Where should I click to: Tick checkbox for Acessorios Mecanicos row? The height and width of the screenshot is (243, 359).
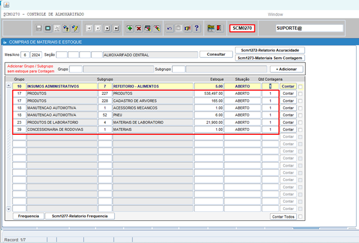pos(300,108)
